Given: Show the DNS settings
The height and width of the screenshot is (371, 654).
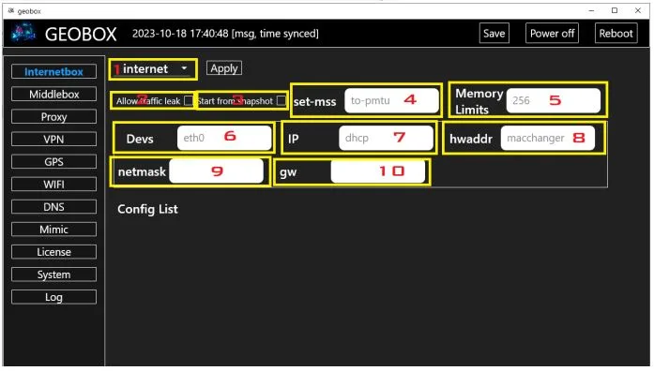Looking at the screenshot, I should tap(53, 206).
